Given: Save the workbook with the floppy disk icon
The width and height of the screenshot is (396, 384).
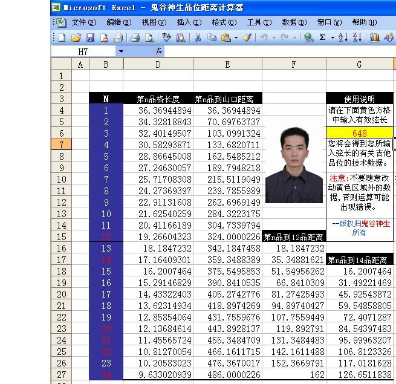Looking at the screenshot, I should pyautogui.click(x=89, y=37).
